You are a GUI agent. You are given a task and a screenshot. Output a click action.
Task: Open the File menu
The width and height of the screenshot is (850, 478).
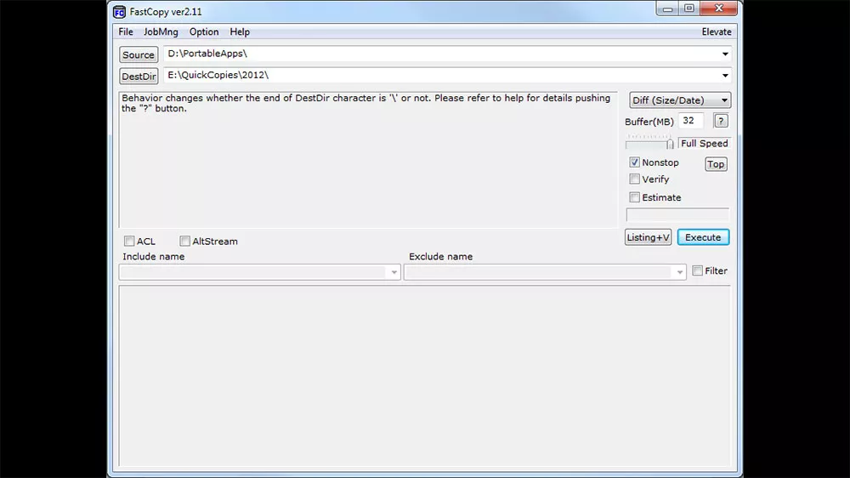[126, 32]
